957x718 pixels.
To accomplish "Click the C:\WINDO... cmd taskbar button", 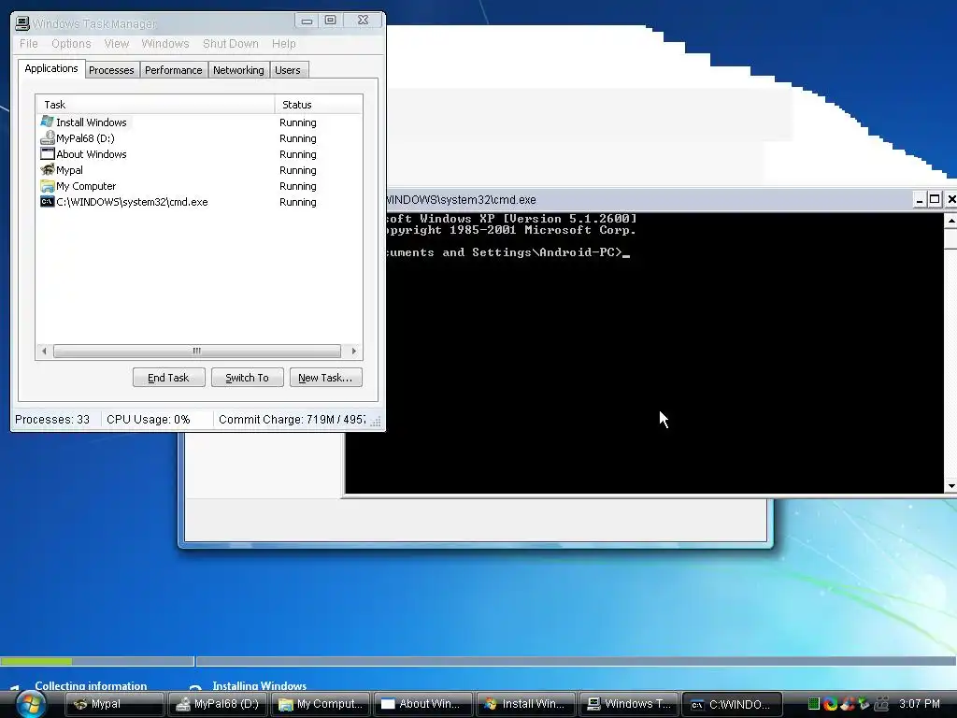I will tap(732, 704).
